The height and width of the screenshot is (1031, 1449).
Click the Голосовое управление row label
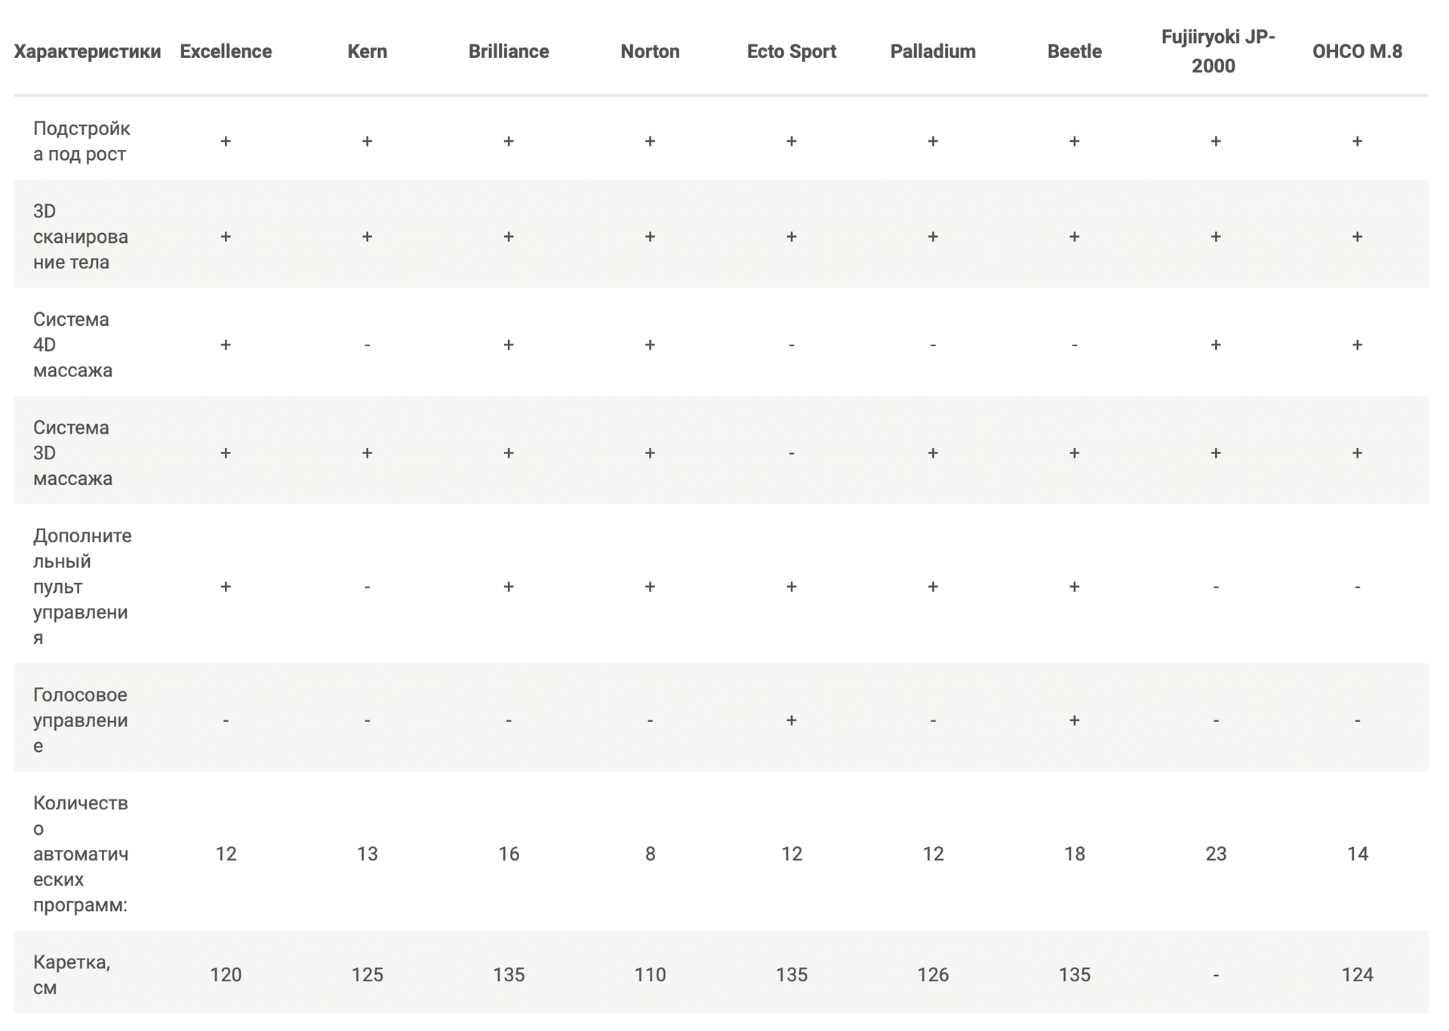click(80, 720)
